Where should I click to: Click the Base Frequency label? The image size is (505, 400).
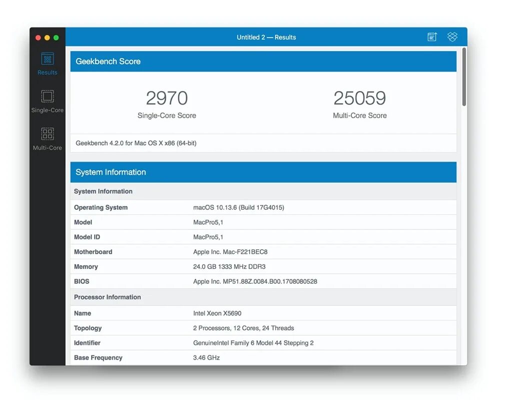pyautogui.click(x=98, y=357)
